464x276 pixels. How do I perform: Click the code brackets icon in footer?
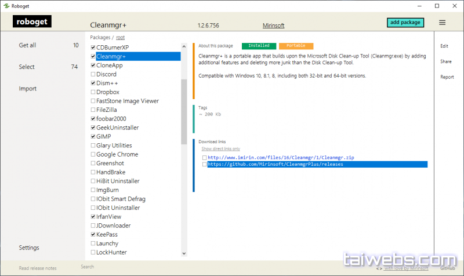tap(379, 268)
